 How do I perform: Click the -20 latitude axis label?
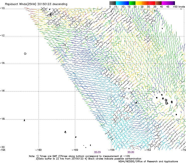click(x=2, y=147)
